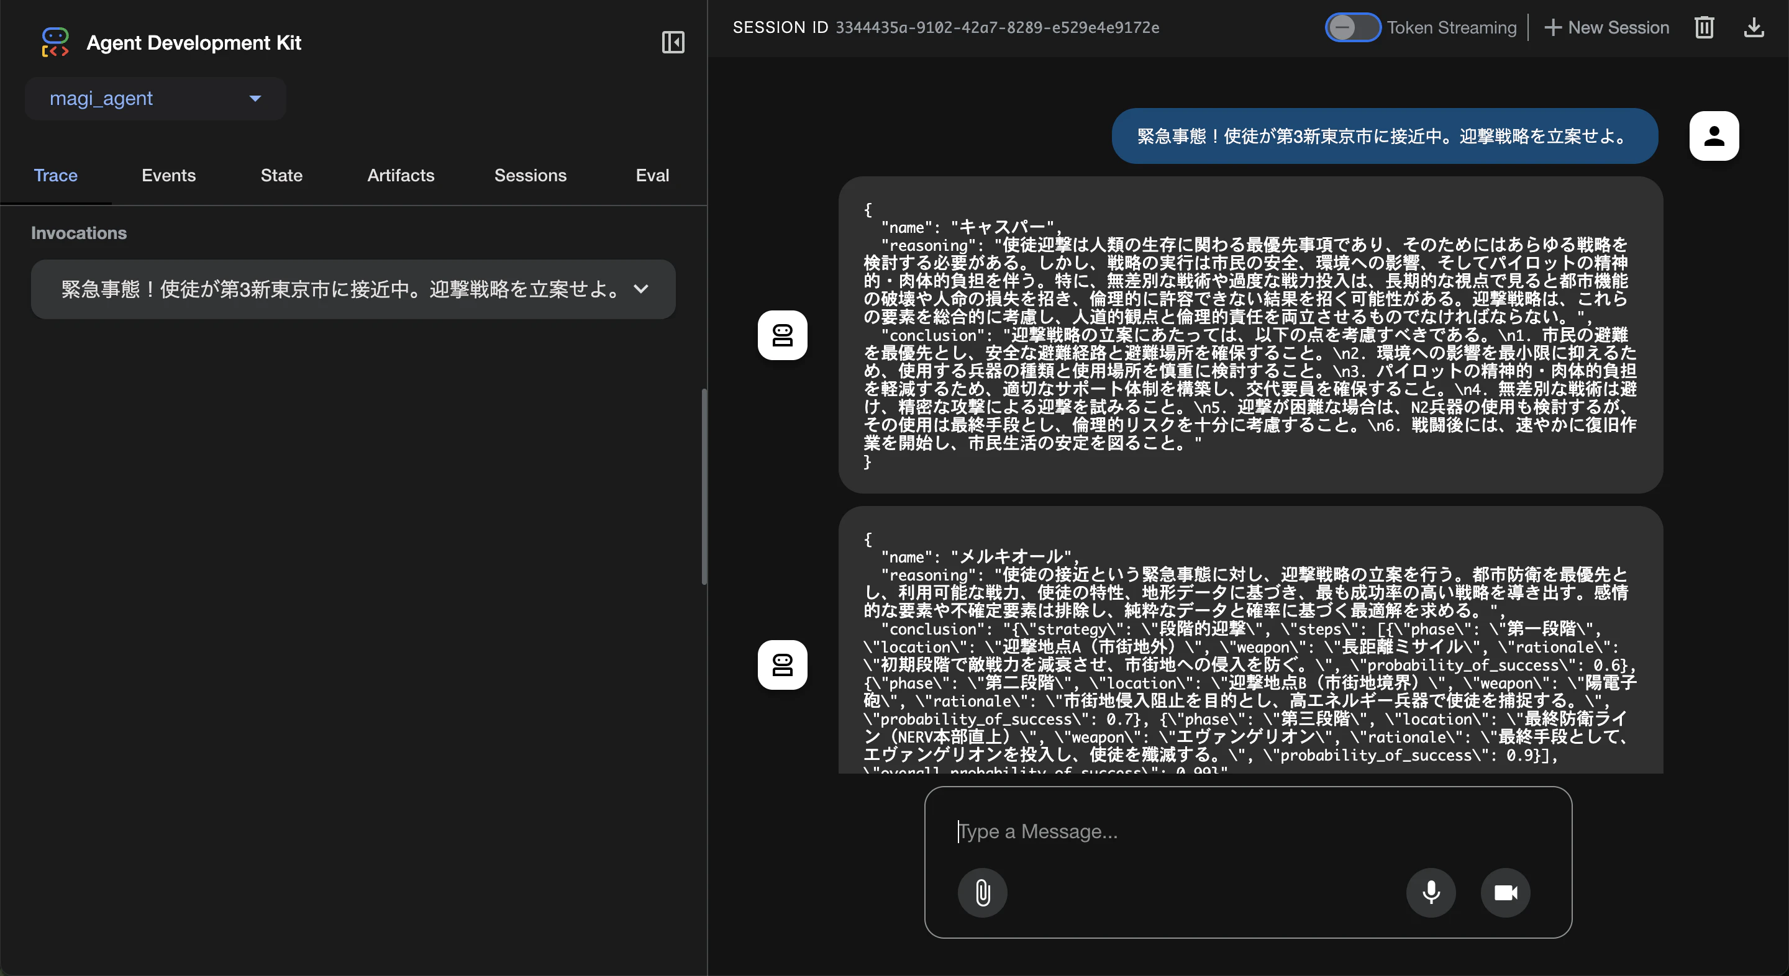Focus the Type a Message input field
1789x976 pixels.
click(1247, 831)
